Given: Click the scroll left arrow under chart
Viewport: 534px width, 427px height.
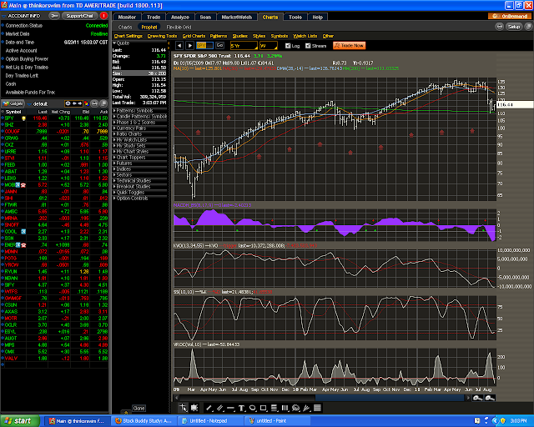Looking at the screenshot, I should pyautogui.click(x=176, y=398).
